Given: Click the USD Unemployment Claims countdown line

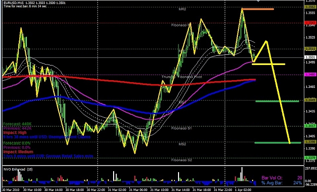Looking at the screenshot, I should coord(47,137).
